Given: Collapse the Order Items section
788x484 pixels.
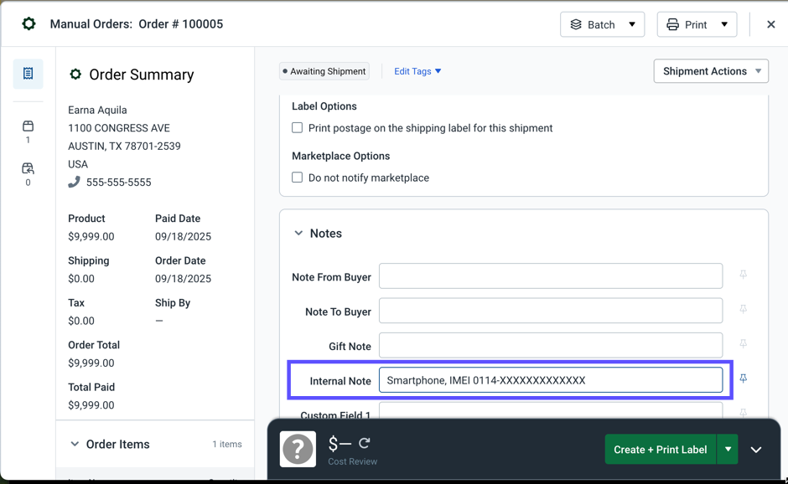Looking at the screenshot, I should click(x=75, y=445).
